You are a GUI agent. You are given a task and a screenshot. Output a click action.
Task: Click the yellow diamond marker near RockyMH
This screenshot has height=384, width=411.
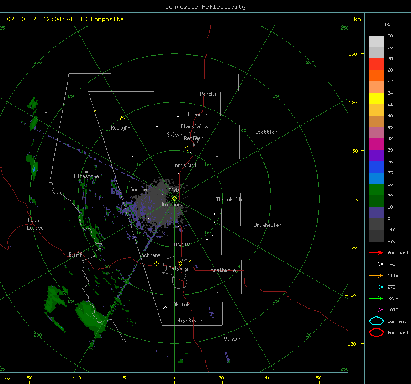tap(122, 119)
